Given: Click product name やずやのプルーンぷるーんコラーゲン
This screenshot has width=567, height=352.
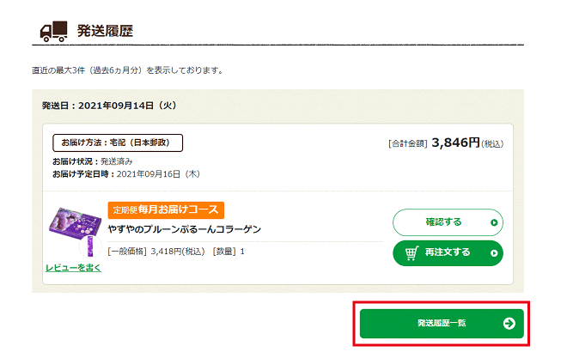Looking at the screenshot, I should pyautogui.click(x=184, y=229).
